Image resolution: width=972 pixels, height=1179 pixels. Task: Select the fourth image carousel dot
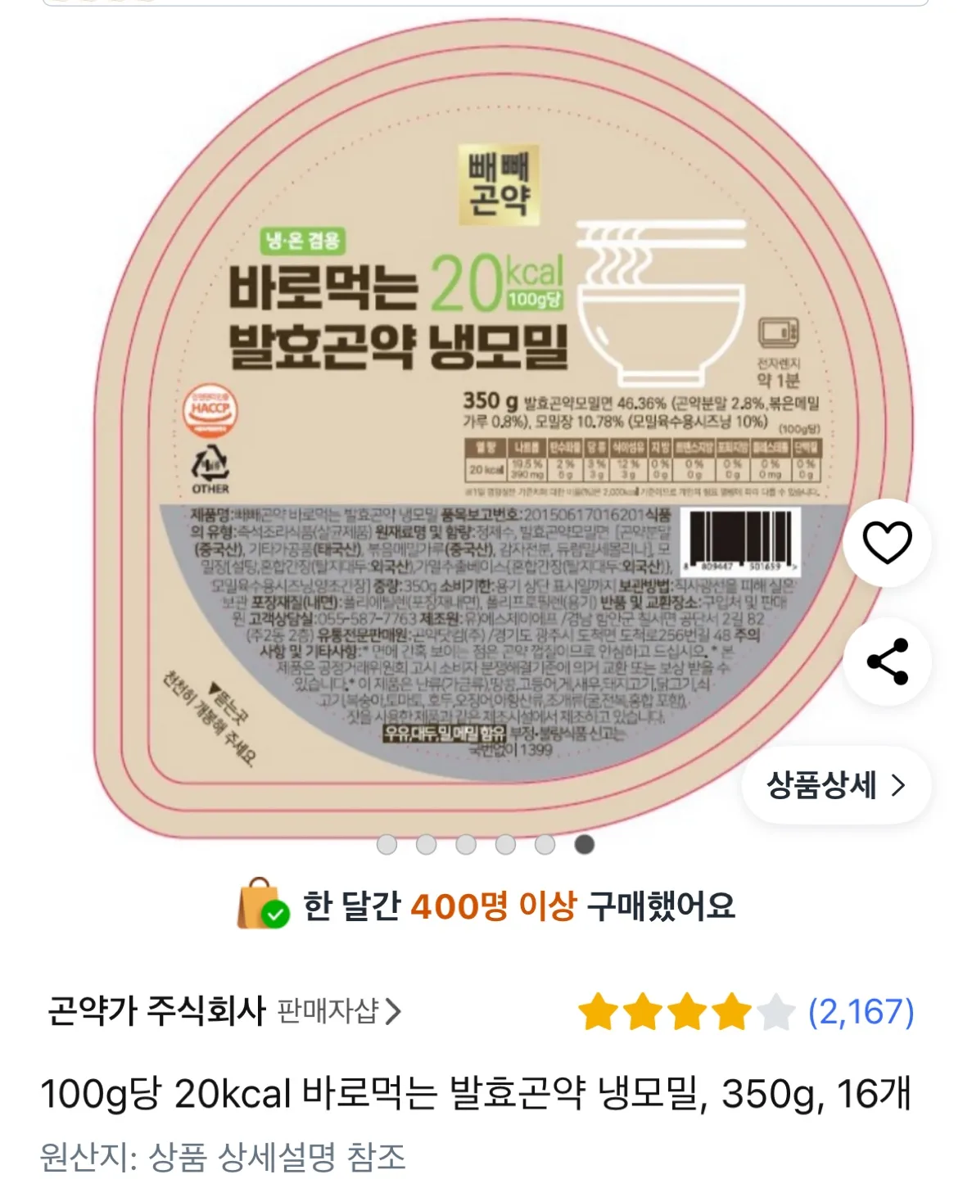click(x=505, y=844)
